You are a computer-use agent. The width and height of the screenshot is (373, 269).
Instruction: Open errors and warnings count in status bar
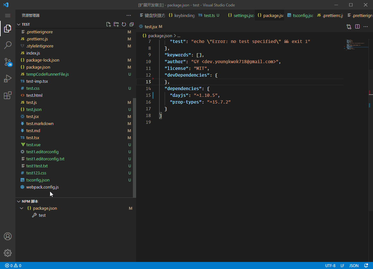click(x=13, y=265)
